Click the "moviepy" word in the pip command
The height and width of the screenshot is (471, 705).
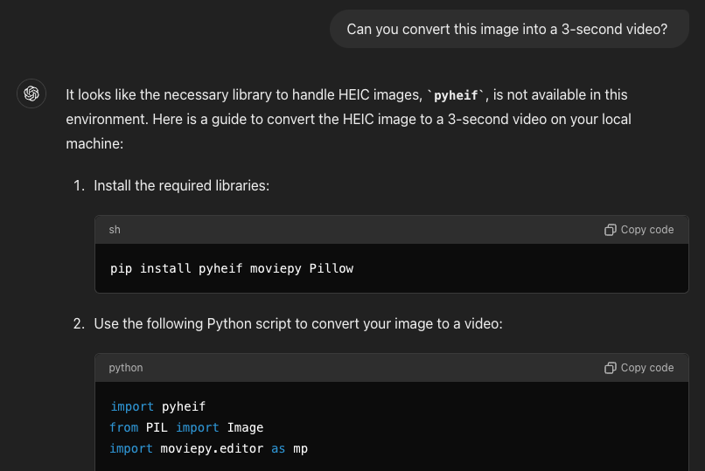(x=276, y=268)
